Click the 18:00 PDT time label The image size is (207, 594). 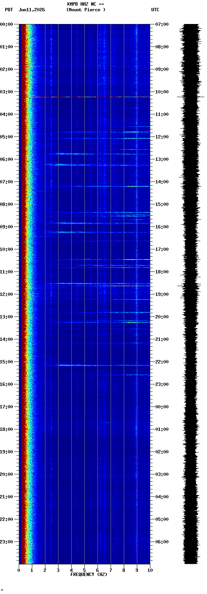(6, 429)
